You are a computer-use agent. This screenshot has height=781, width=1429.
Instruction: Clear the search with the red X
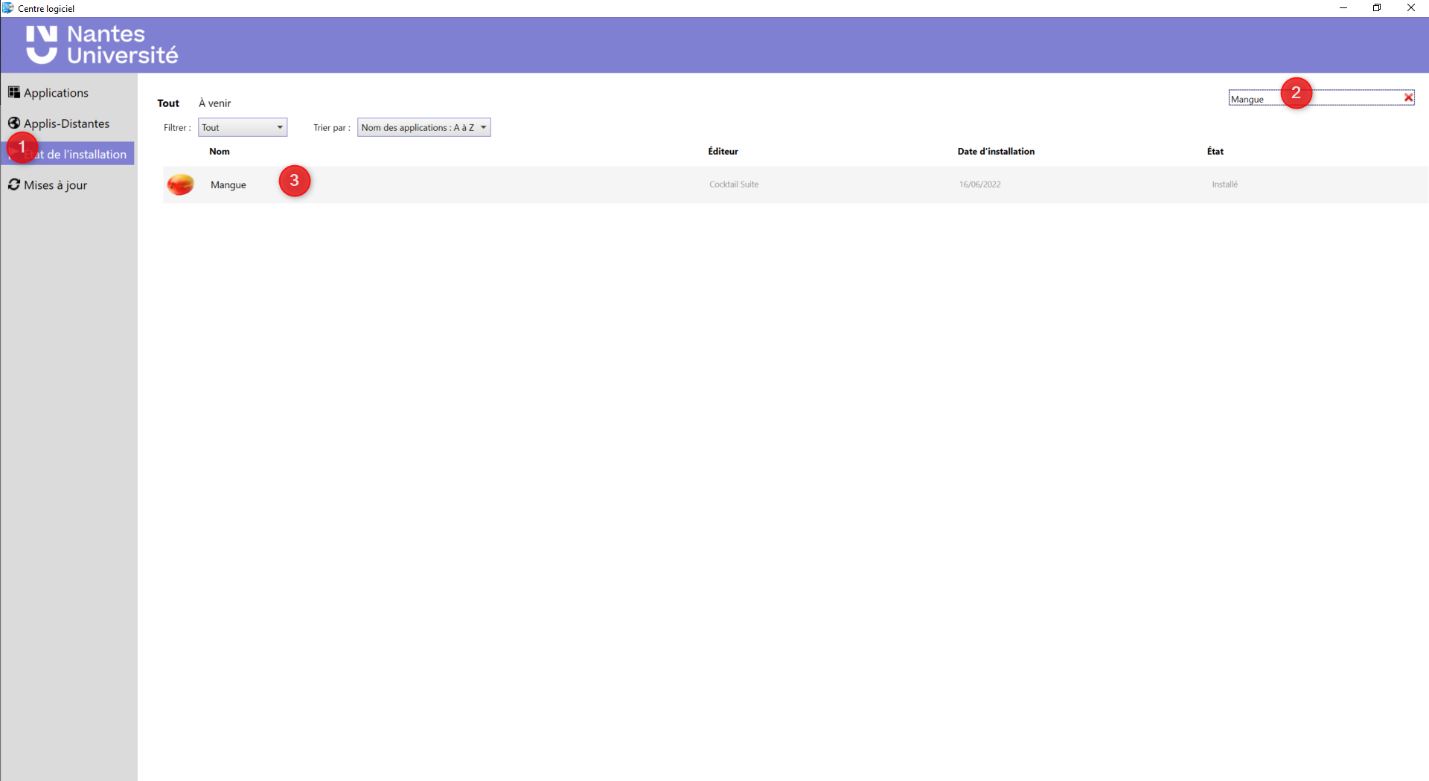click(1408, 97)
